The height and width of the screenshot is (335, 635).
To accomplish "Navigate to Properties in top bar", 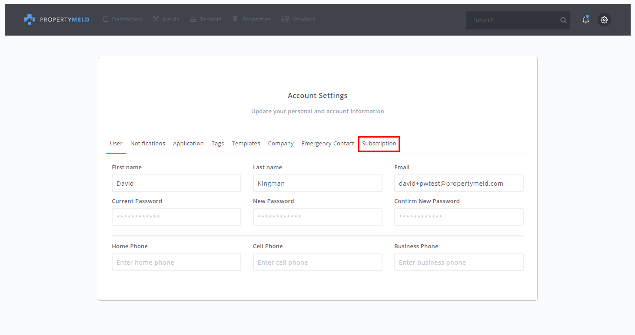I will [x=252, y=20].
